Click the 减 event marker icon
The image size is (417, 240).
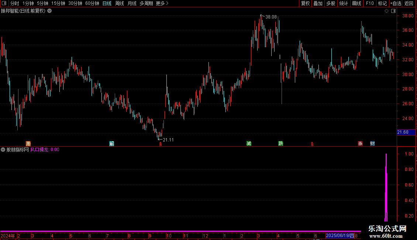point(249,144)
